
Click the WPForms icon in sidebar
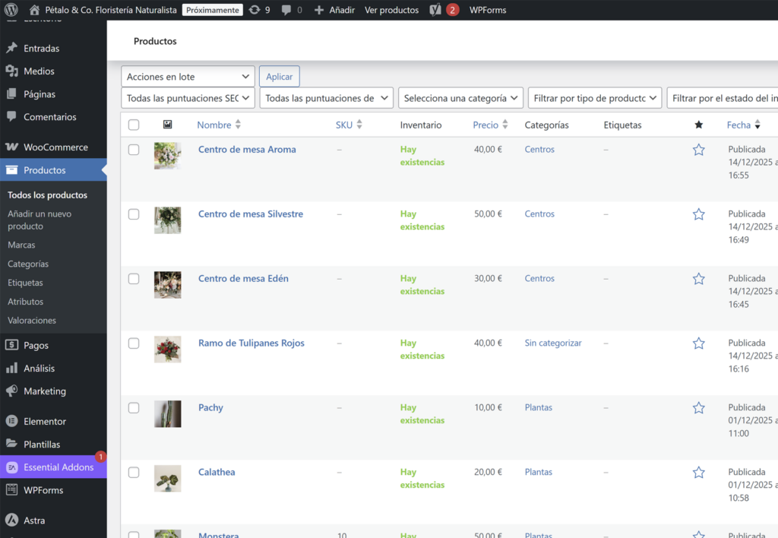click(x=12, y=490)
